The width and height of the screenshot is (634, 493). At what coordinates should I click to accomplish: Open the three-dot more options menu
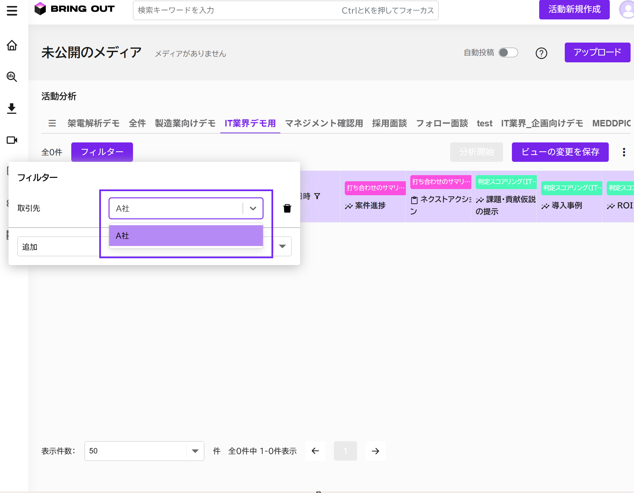[624, 152]
